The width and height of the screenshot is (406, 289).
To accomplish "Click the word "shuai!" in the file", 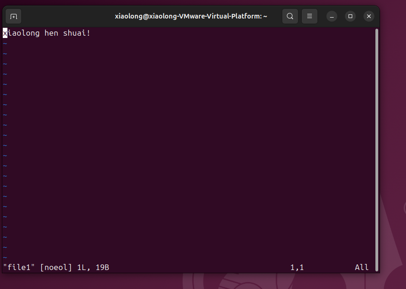I will (76, 33).
